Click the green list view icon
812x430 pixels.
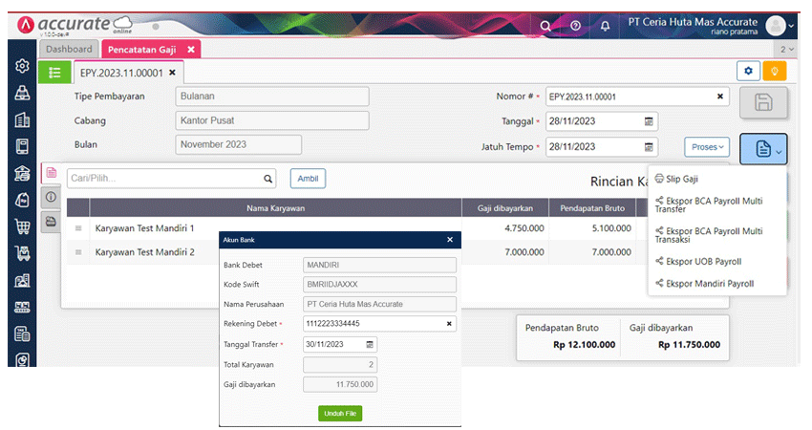(54, 72)
